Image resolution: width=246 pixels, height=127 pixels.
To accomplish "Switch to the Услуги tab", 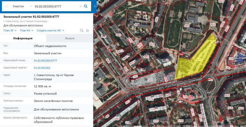I will pyautogui.click(x=70, y=38).
